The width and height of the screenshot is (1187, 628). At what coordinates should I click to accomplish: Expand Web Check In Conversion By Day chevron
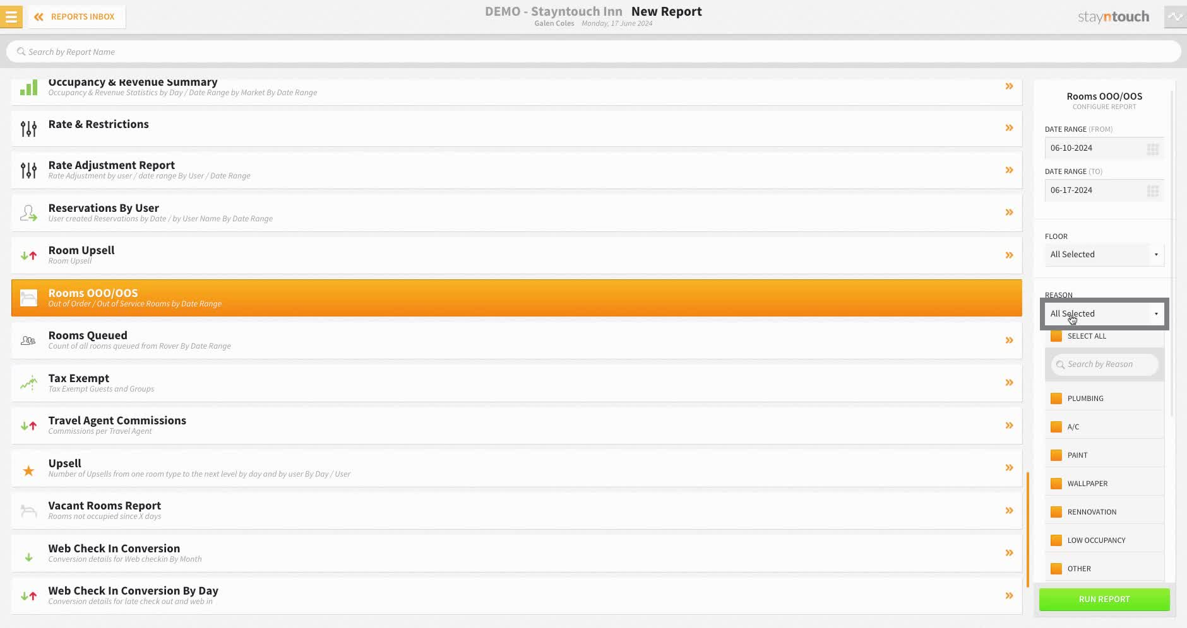[1009, 596]
